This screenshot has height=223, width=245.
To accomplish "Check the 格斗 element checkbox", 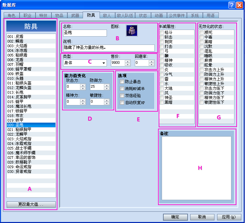I will click(162, 33).
